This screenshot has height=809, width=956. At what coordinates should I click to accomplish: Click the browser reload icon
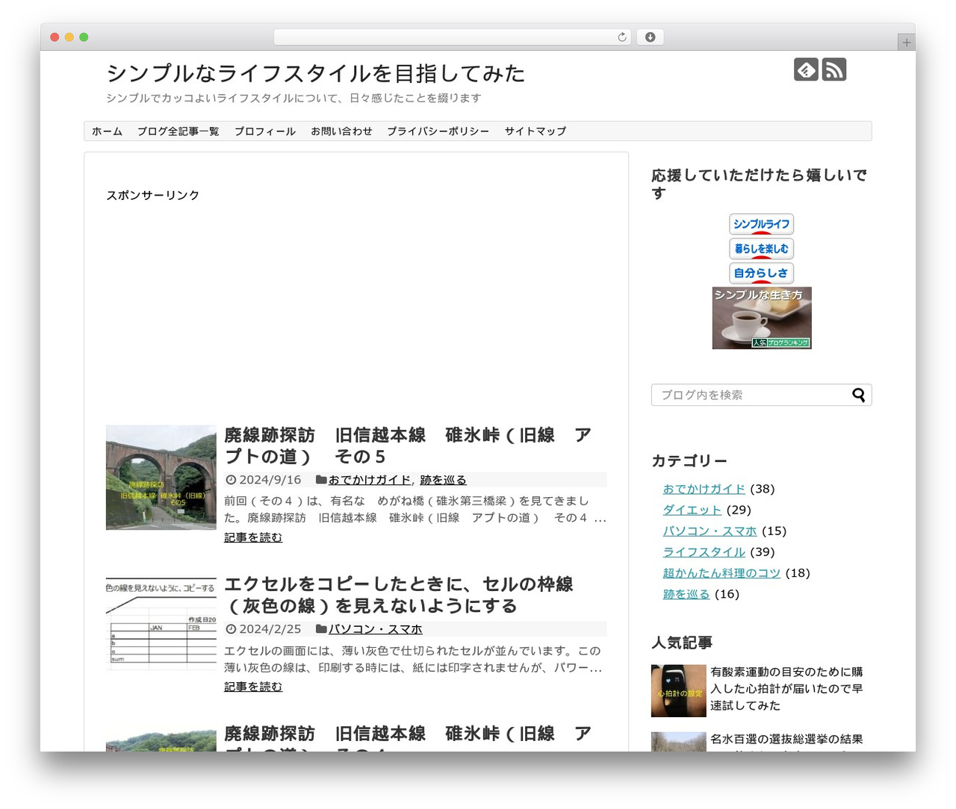coord(622,37)
